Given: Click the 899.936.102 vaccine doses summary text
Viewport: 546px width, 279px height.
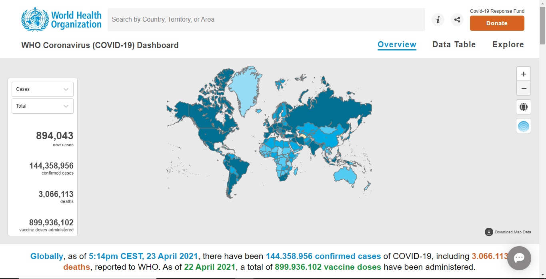Looking at the screenshot, I should 328,267.
